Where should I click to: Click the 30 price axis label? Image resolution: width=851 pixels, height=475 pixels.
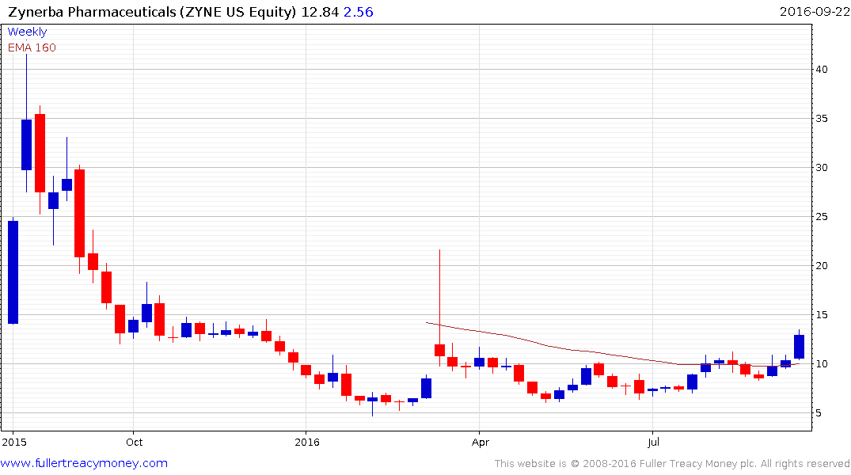tap(822, 167)
